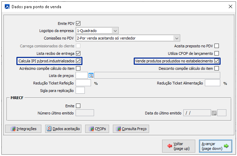Click the 'Comissões no PDV' label
The height and width of the screenshot is (156, 237).
coord(59,38)
